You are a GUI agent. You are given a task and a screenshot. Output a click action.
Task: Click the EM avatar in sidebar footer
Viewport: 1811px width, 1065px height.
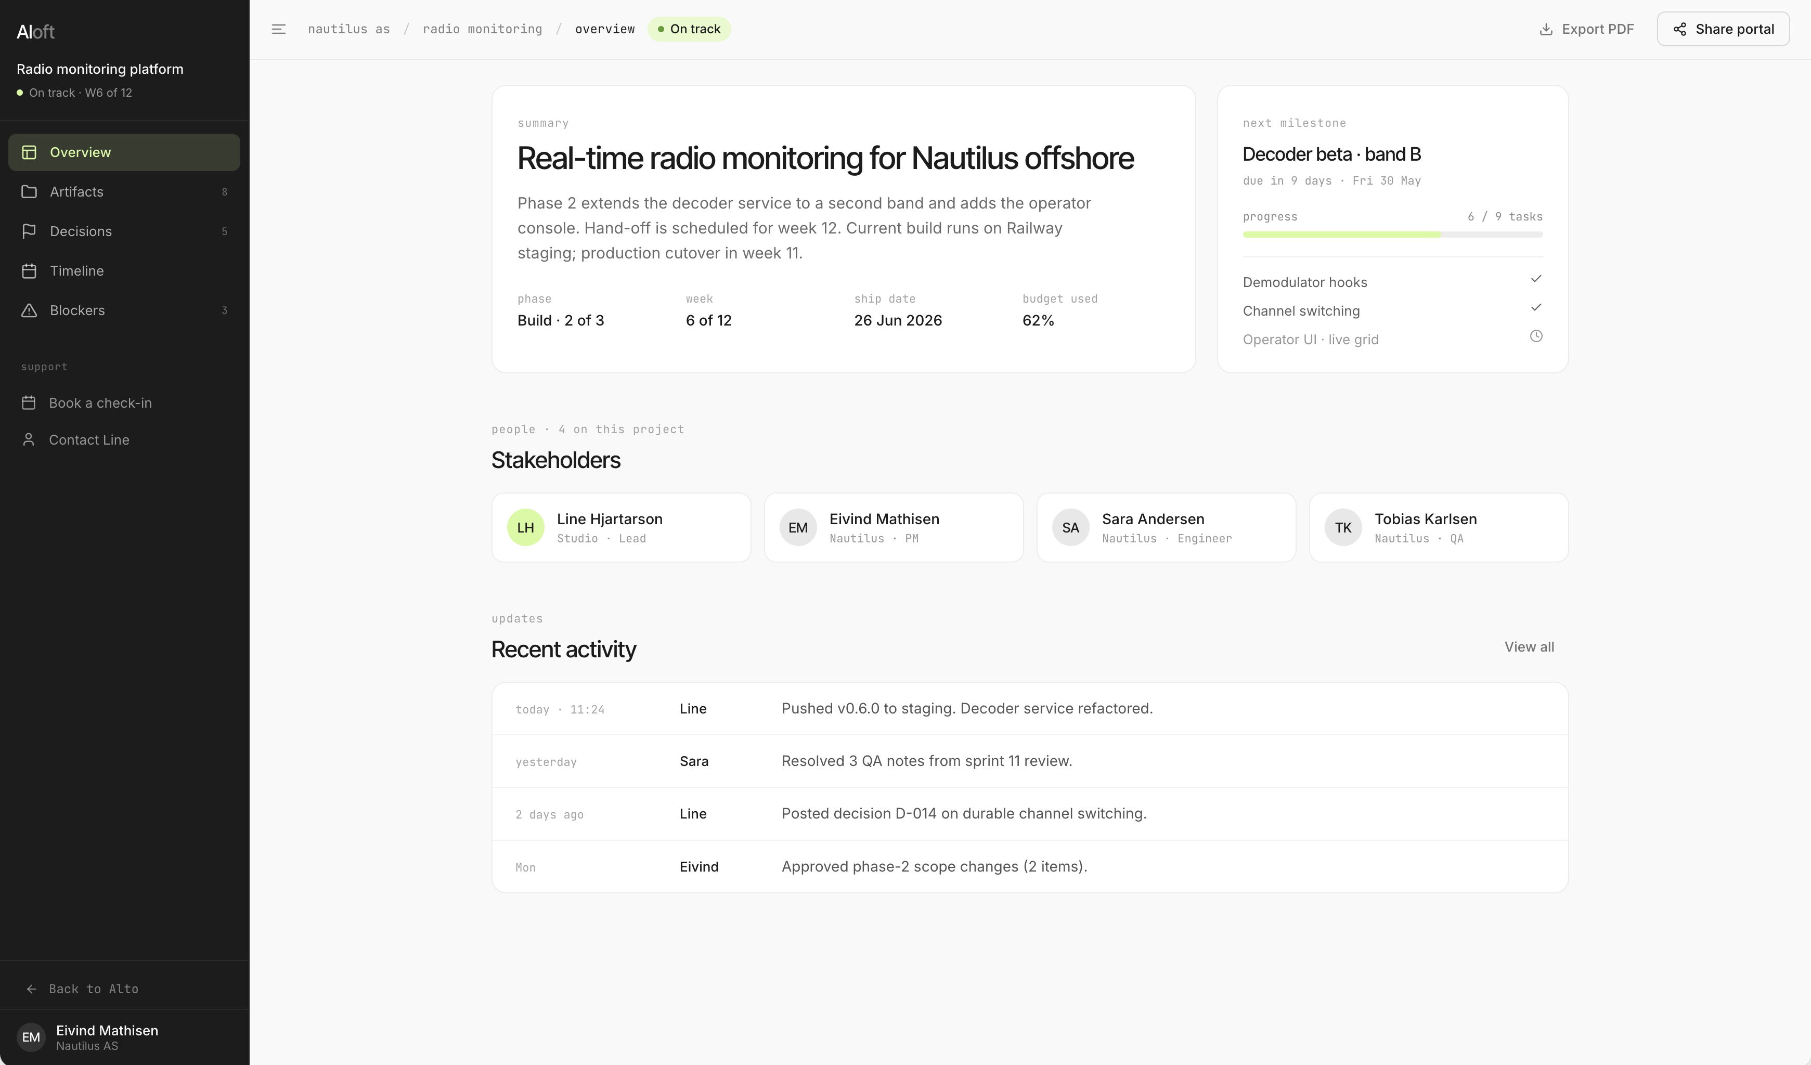31,1037
